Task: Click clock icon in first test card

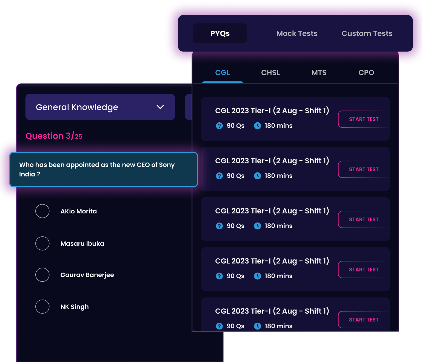Action: [257, 126]
